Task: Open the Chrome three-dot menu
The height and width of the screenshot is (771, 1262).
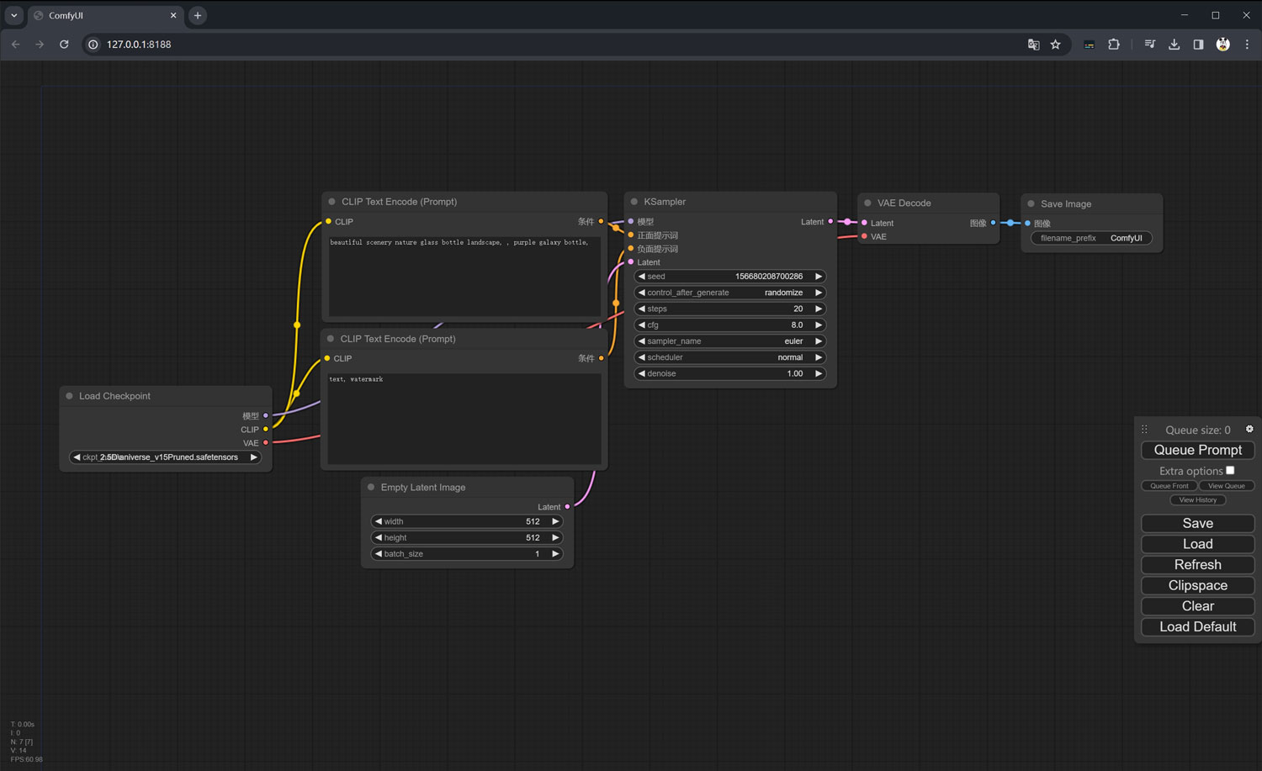Action: (x=1247, y=45)
